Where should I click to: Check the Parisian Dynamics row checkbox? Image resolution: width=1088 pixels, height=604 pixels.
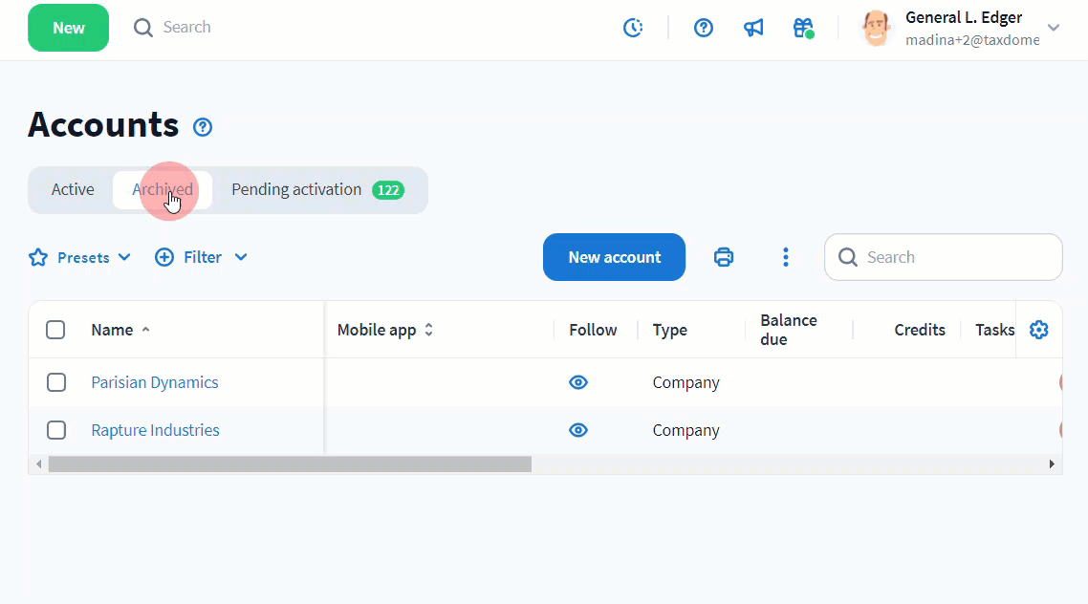(56, 382)
